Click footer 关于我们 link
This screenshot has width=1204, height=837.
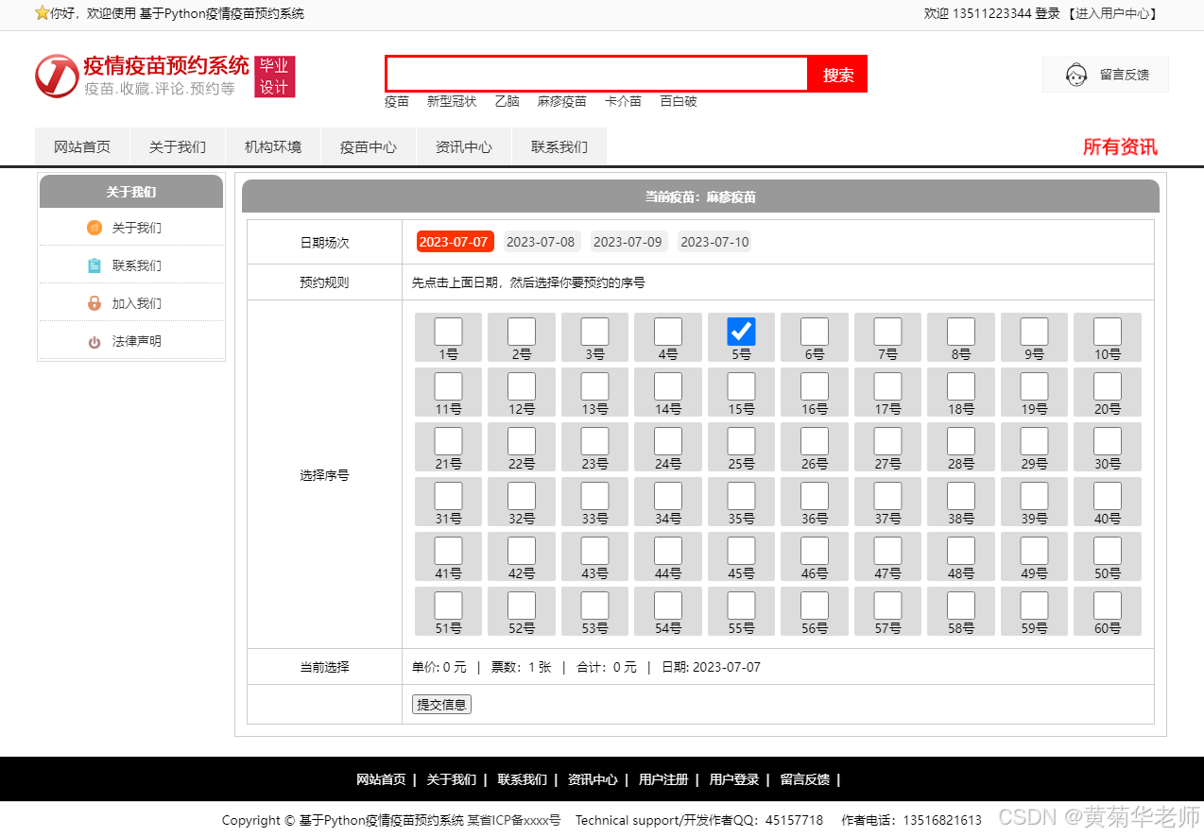452,779
